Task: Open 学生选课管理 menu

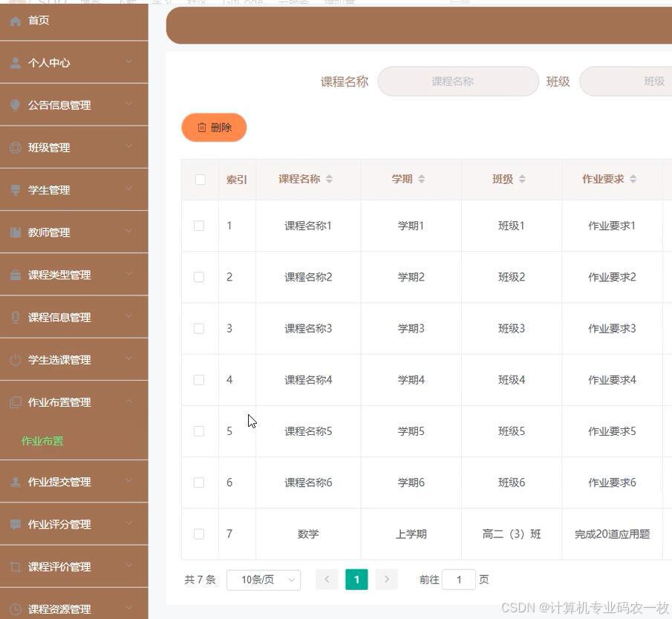Action: click(x=74, y=360)
